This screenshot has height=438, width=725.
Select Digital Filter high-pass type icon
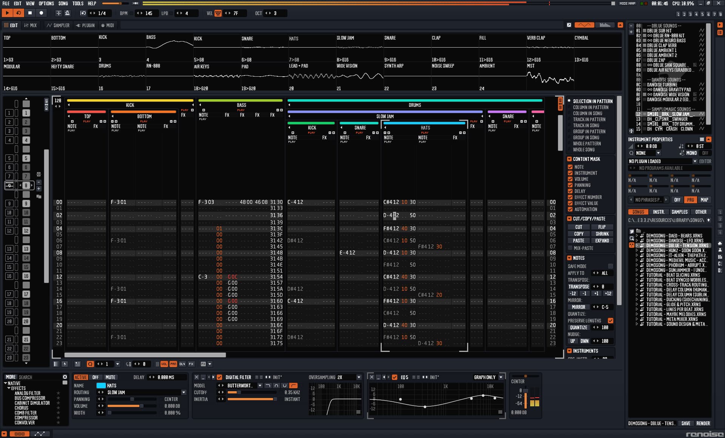point(293,386)
